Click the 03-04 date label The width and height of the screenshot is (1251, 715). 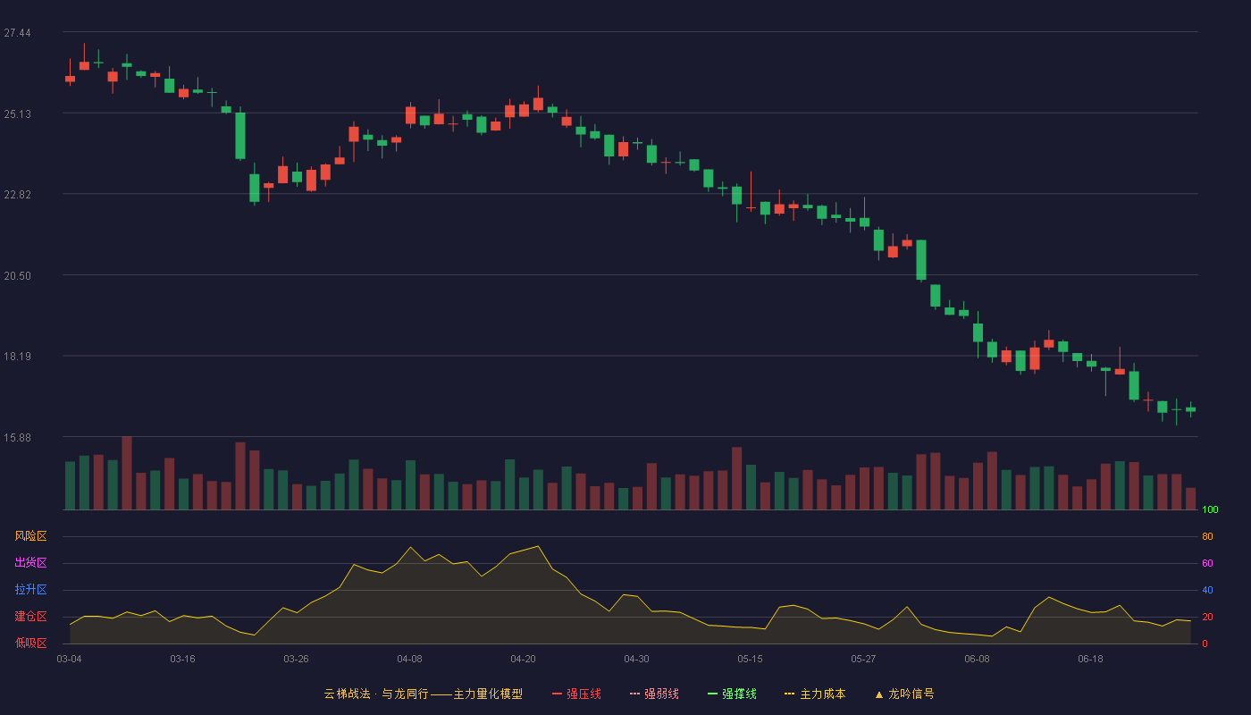(x=69, y=659)
